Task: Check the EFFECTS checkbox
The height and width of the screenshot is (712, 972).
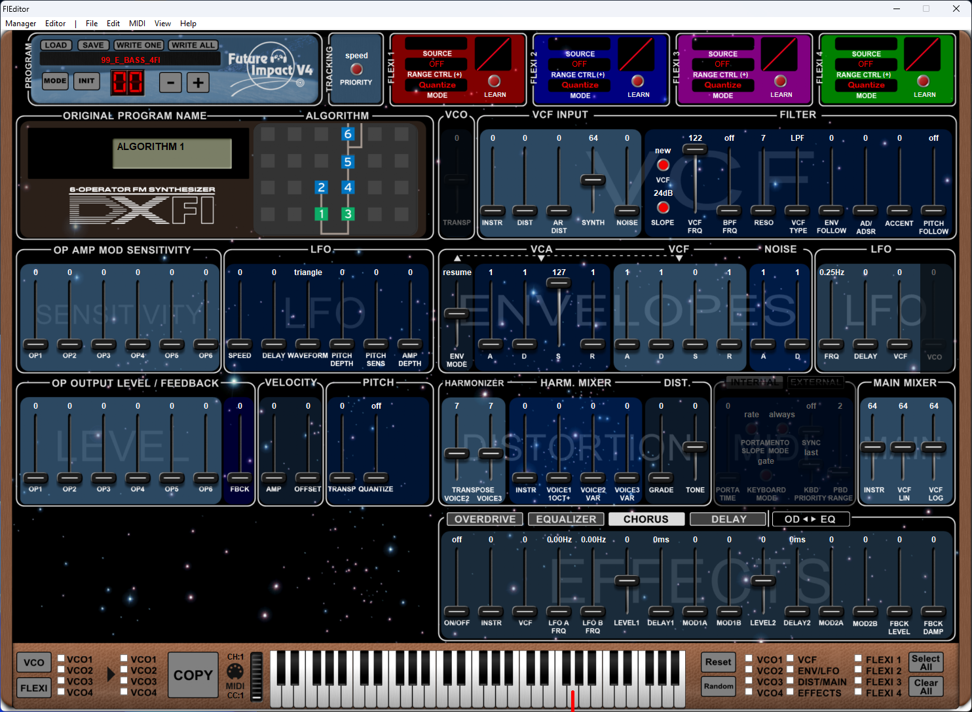Action: 790,692
